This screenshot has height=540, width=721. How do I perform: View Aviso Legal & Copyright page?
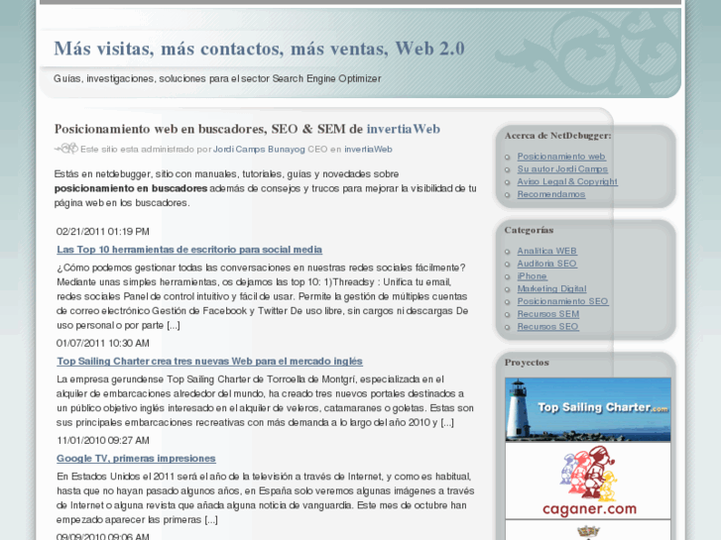[567, 181]
